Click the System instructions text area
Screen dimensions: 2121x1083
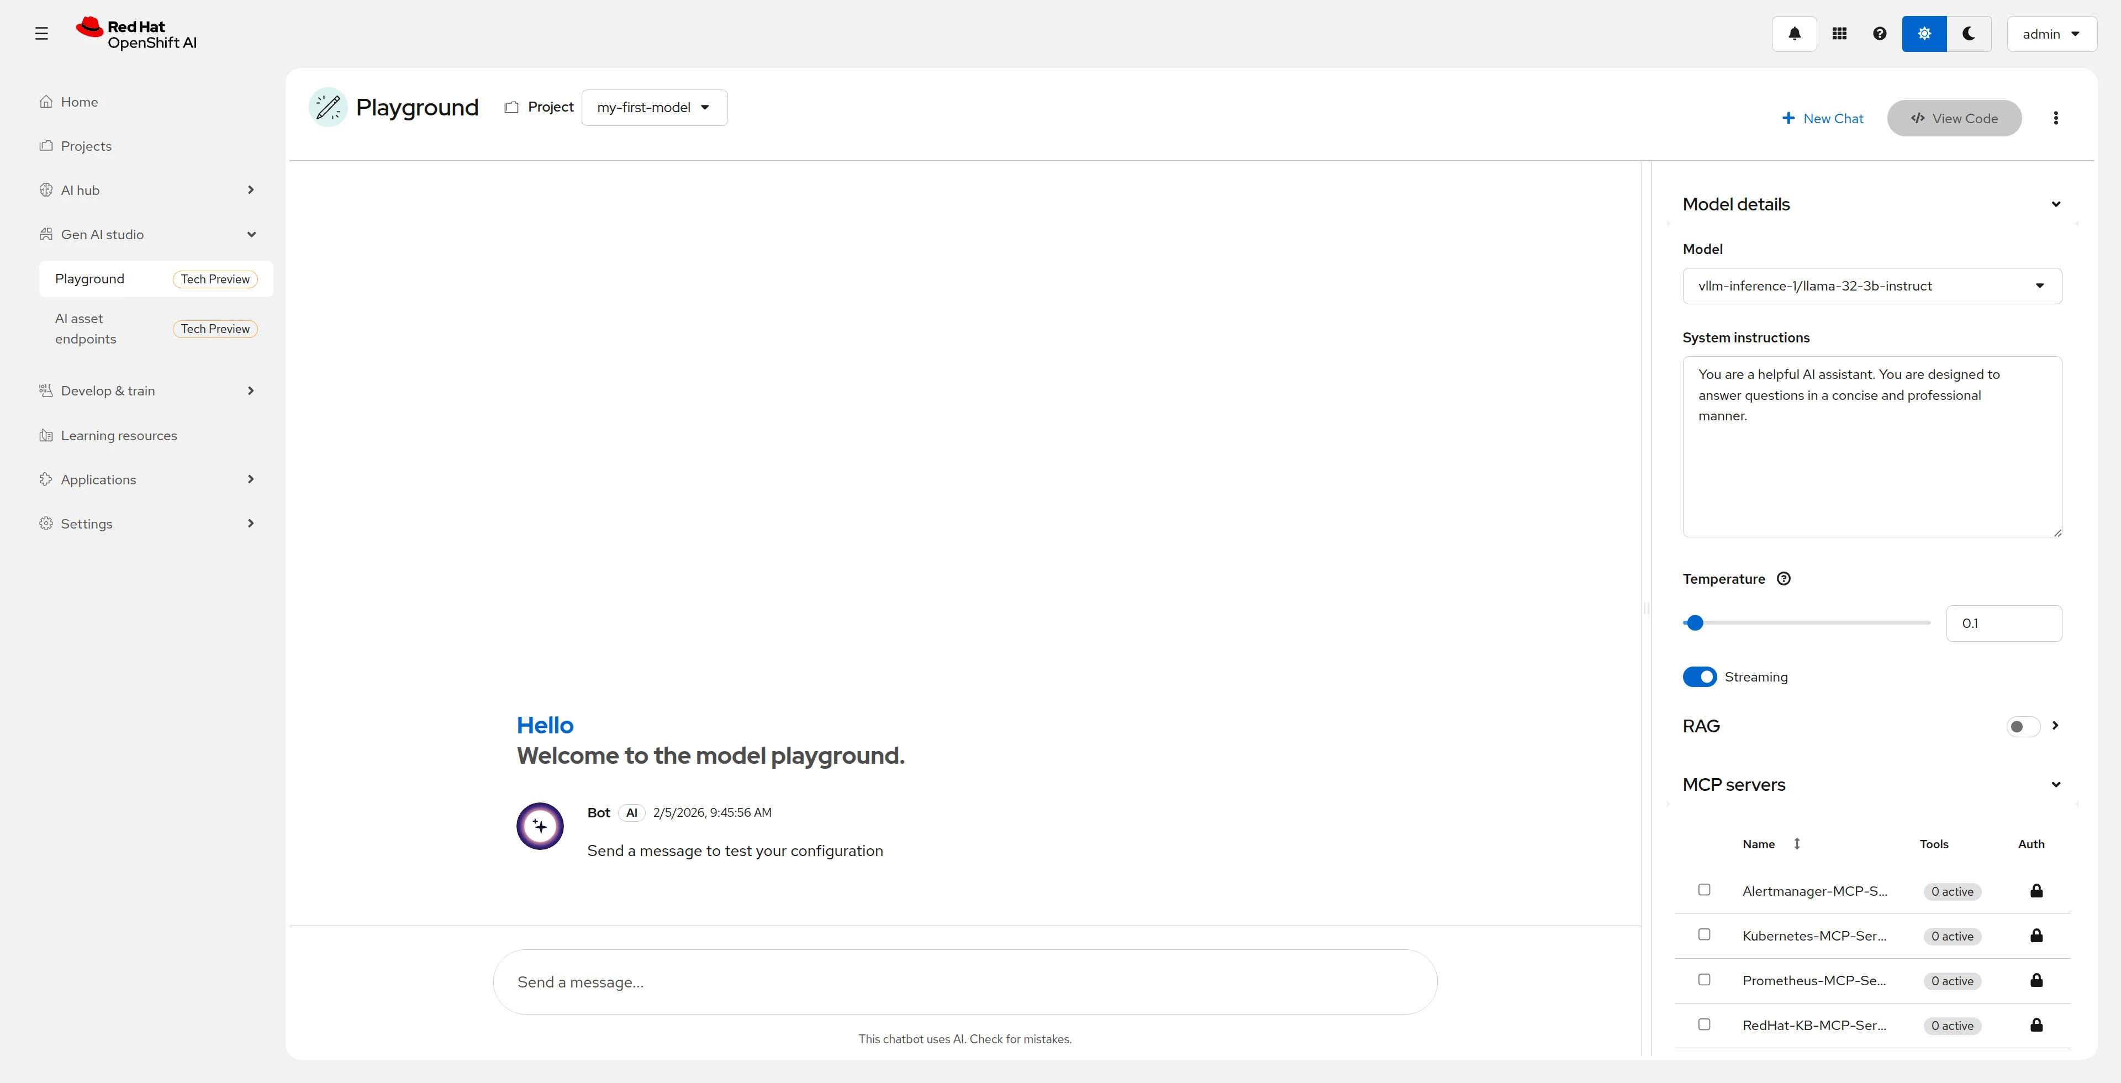click(1871, 447)
